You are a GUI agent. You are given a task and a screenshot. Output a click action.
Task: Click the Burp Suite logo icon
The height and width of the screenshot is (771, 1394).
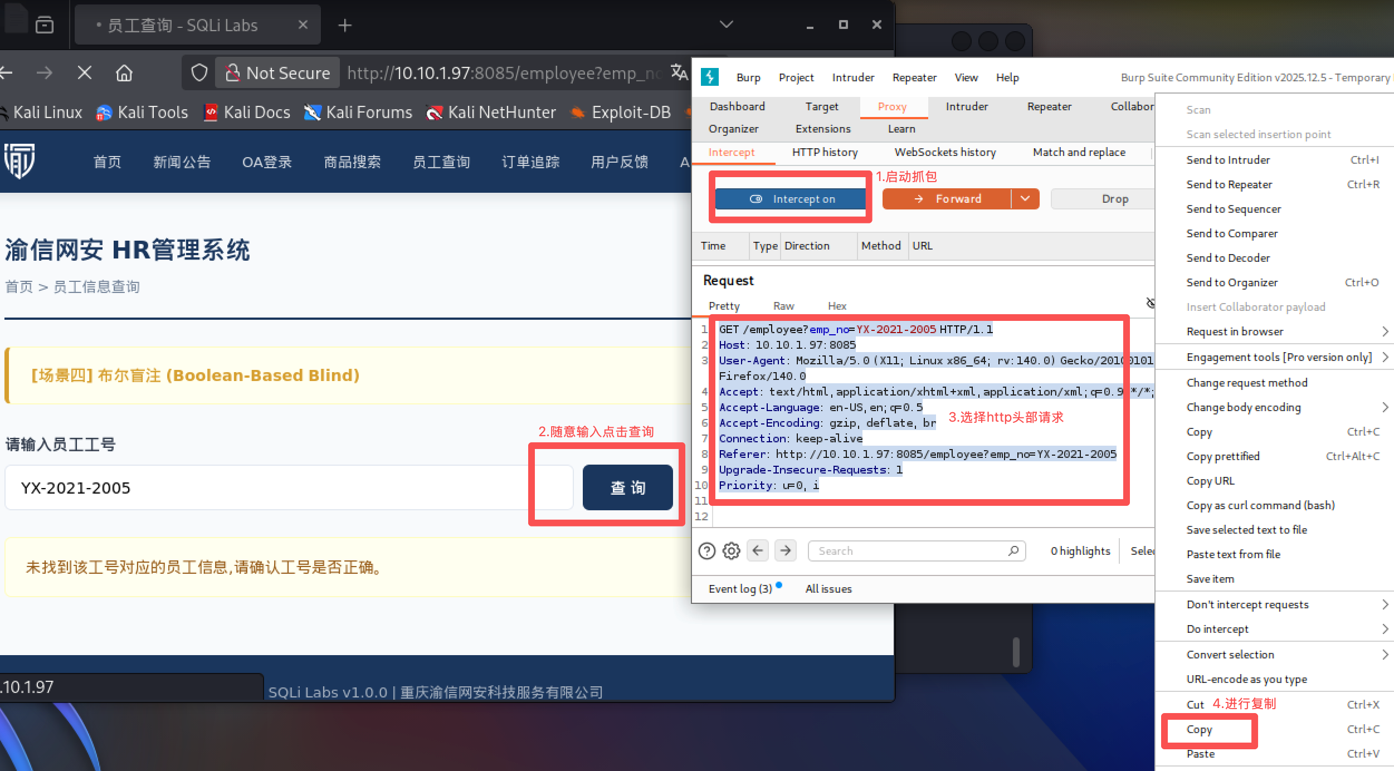[x=710, y=77]
